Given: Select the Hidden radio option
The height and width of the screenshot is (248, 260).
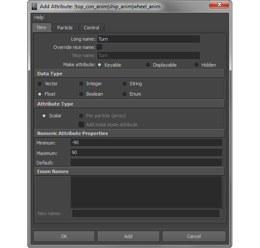Looking at the screenshot, I should [x=196, y=65].
